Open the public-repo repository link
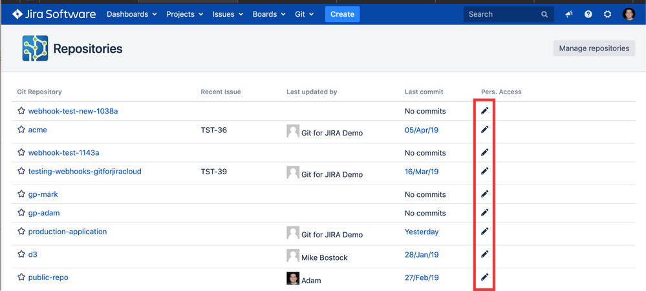646x291 pixels. tap(48, 277)
